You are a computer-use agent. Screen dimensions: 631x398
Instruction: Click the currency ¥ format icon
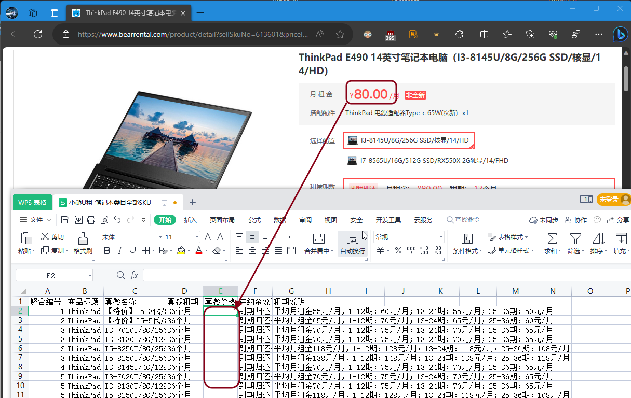(380, 251)
